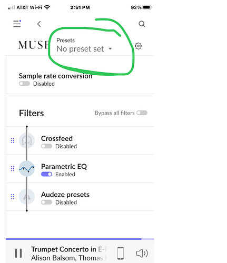
Task: Open search with the magnifier icon
Action: [142, 24]
